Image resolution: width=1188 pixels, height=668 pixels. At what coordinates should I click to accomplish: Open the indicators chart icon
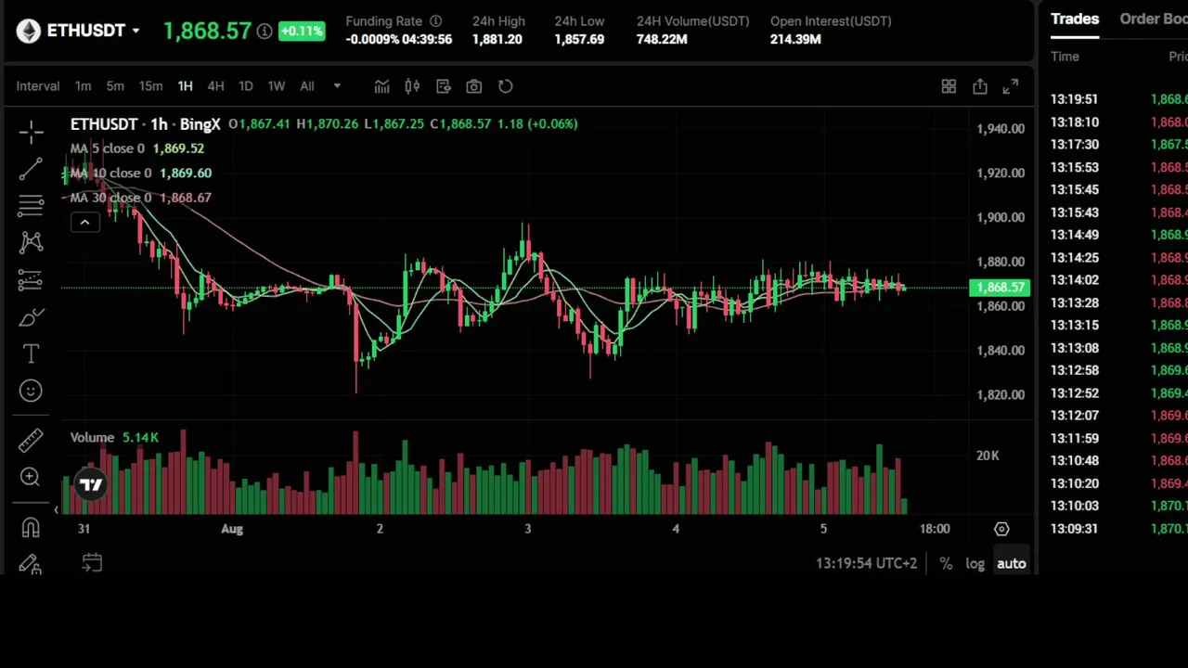381,86
